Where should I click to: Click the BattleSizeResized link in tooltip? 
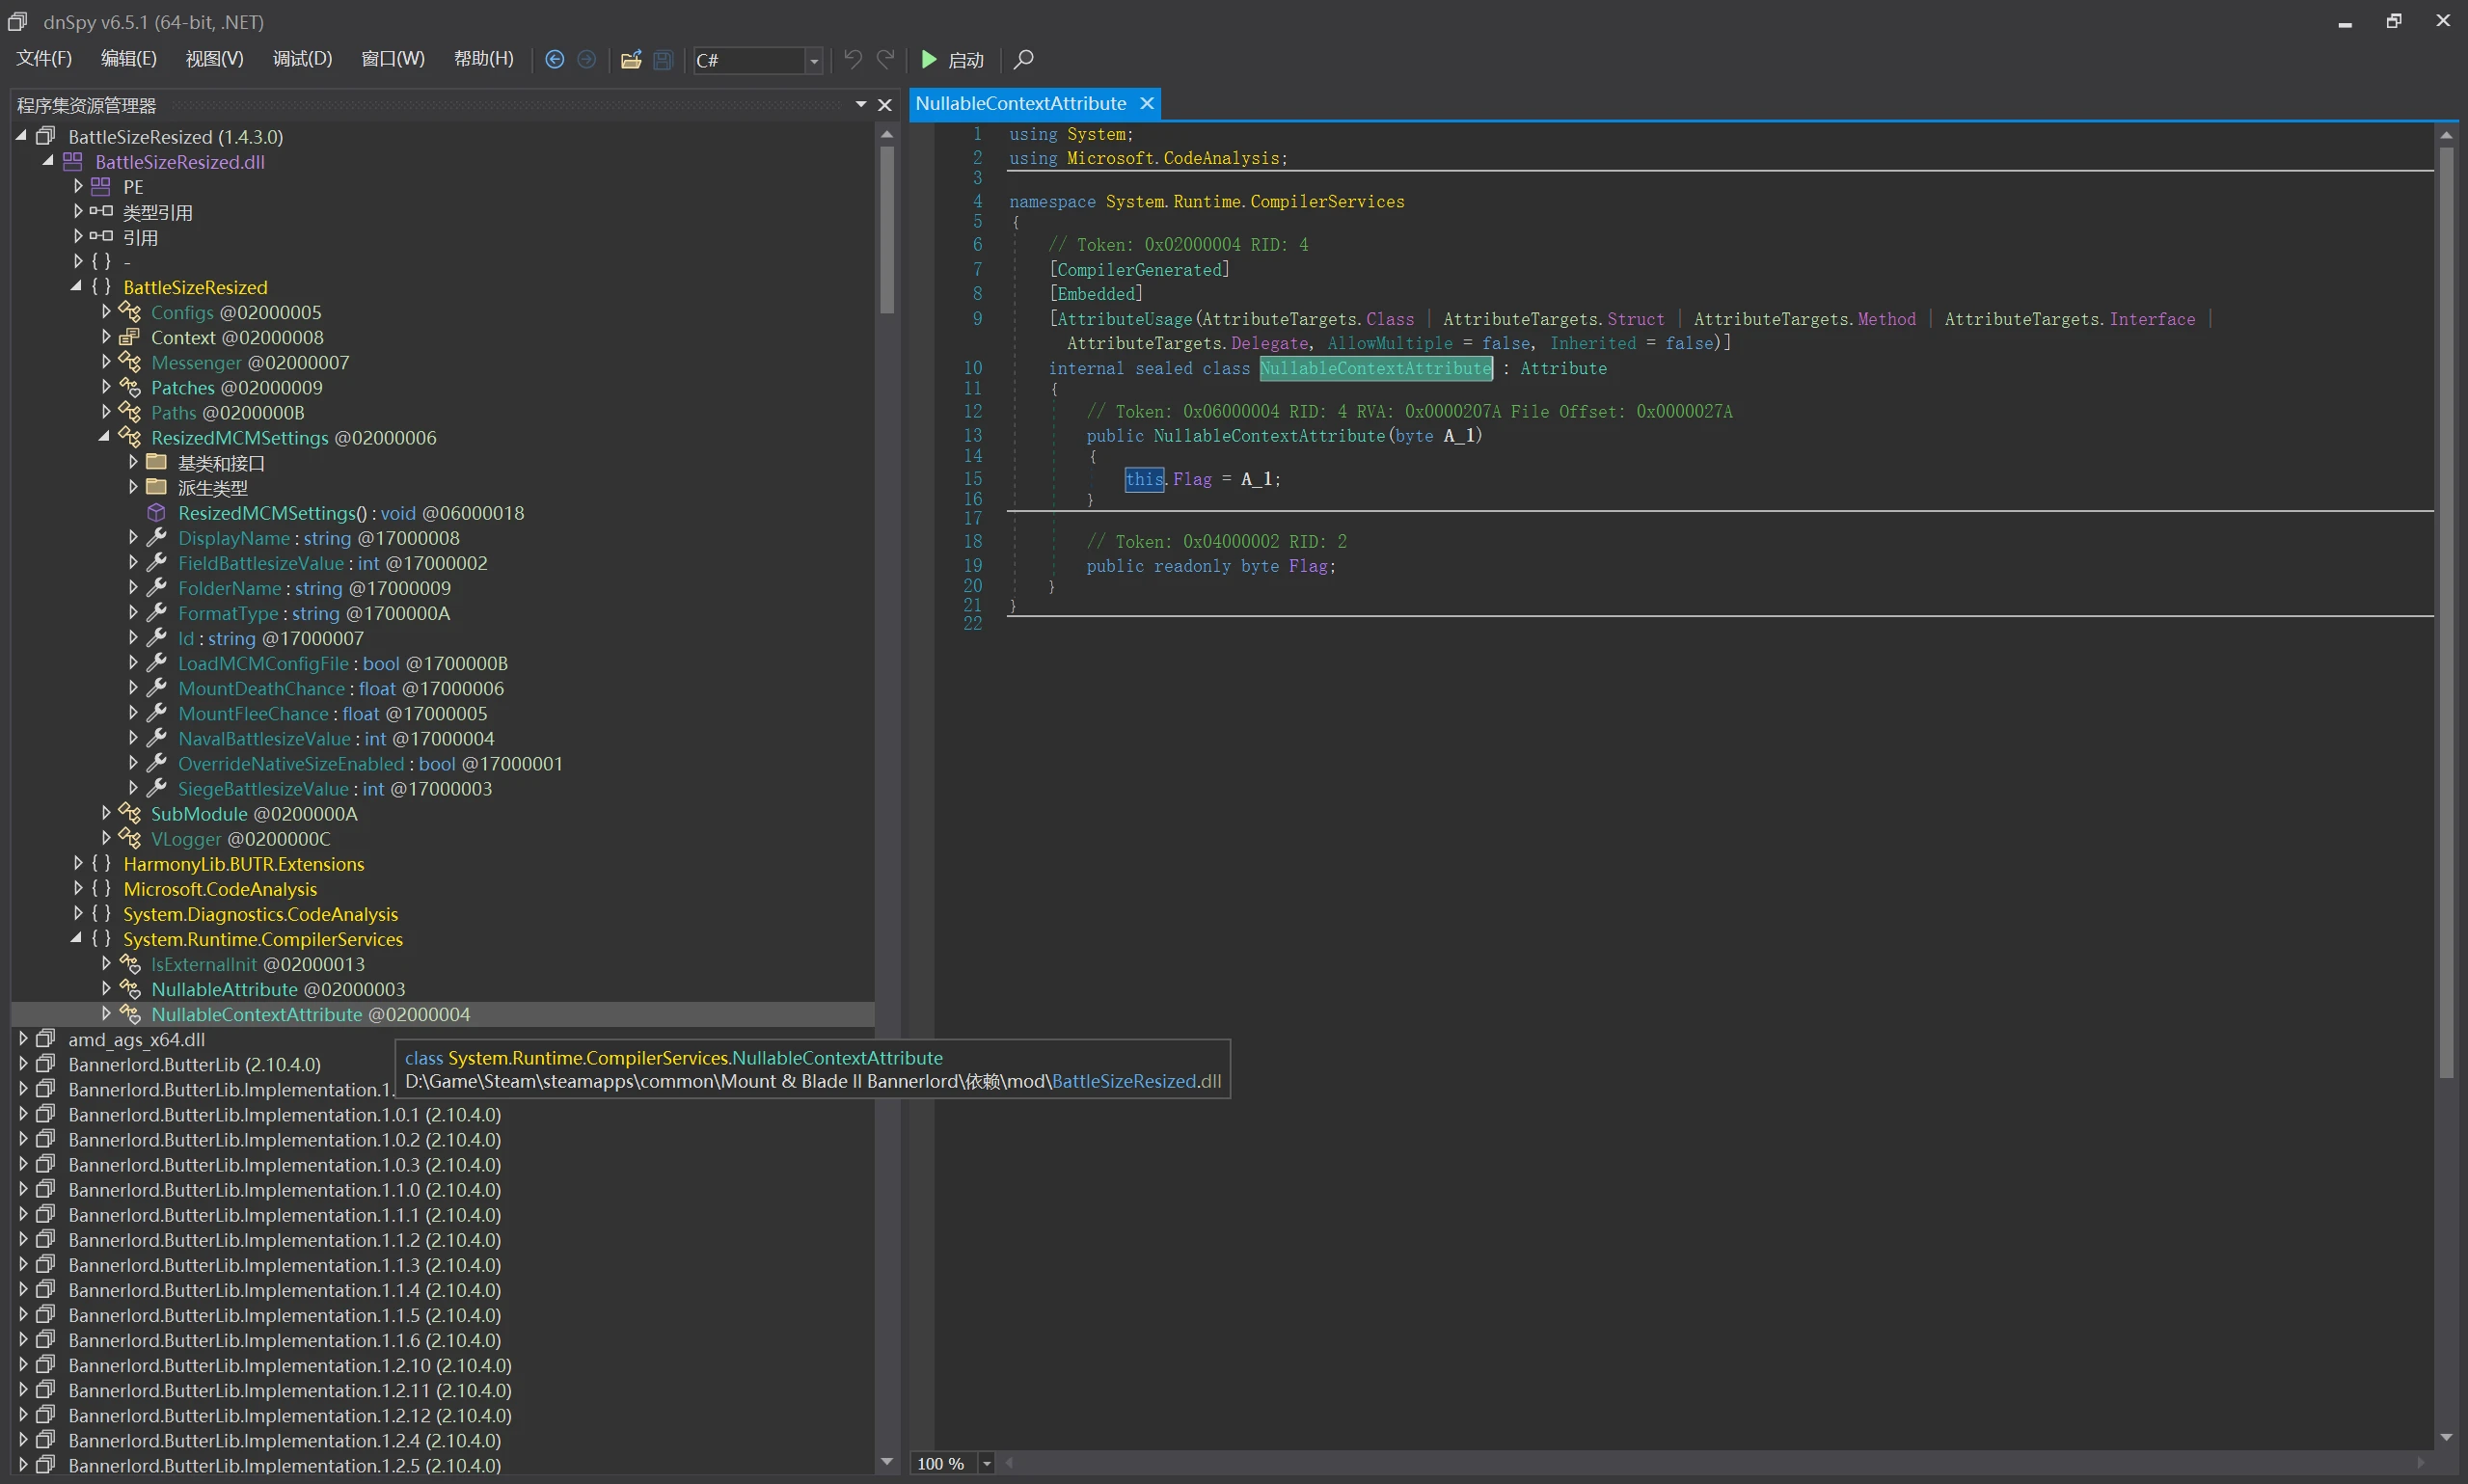(1124, 1081)
